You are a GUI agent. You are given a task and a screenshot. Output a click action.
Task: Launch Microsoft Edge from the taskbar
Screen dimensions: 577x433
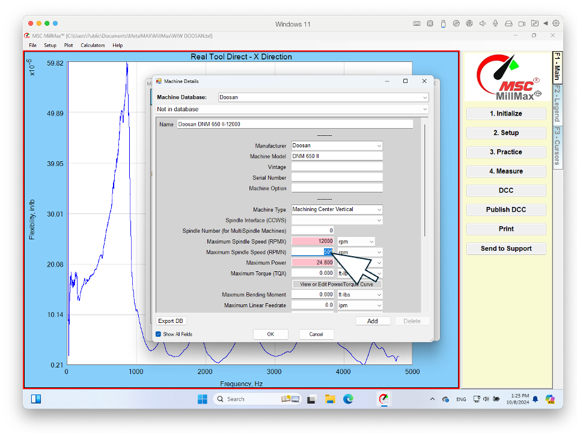pyautogui.click(x=348, y=399)
